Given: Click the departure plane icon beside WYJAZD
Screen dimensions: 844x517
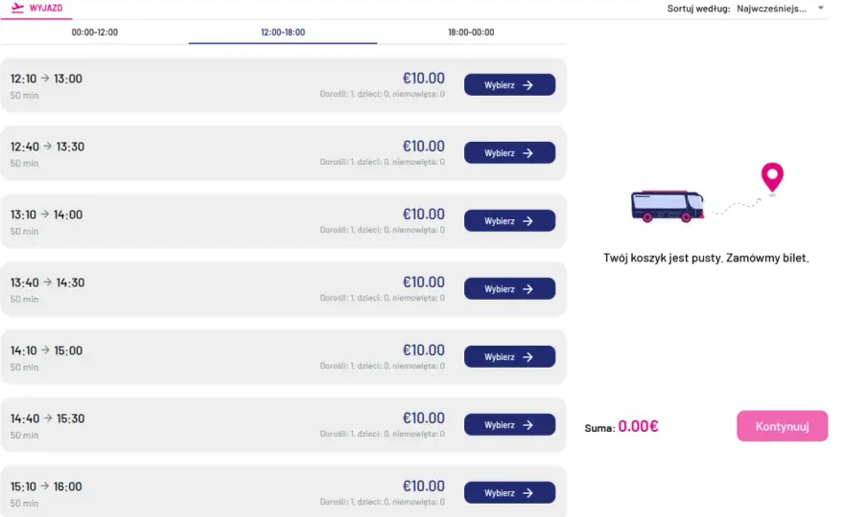Looking at the screenshot, I should (x=18, y=8).
